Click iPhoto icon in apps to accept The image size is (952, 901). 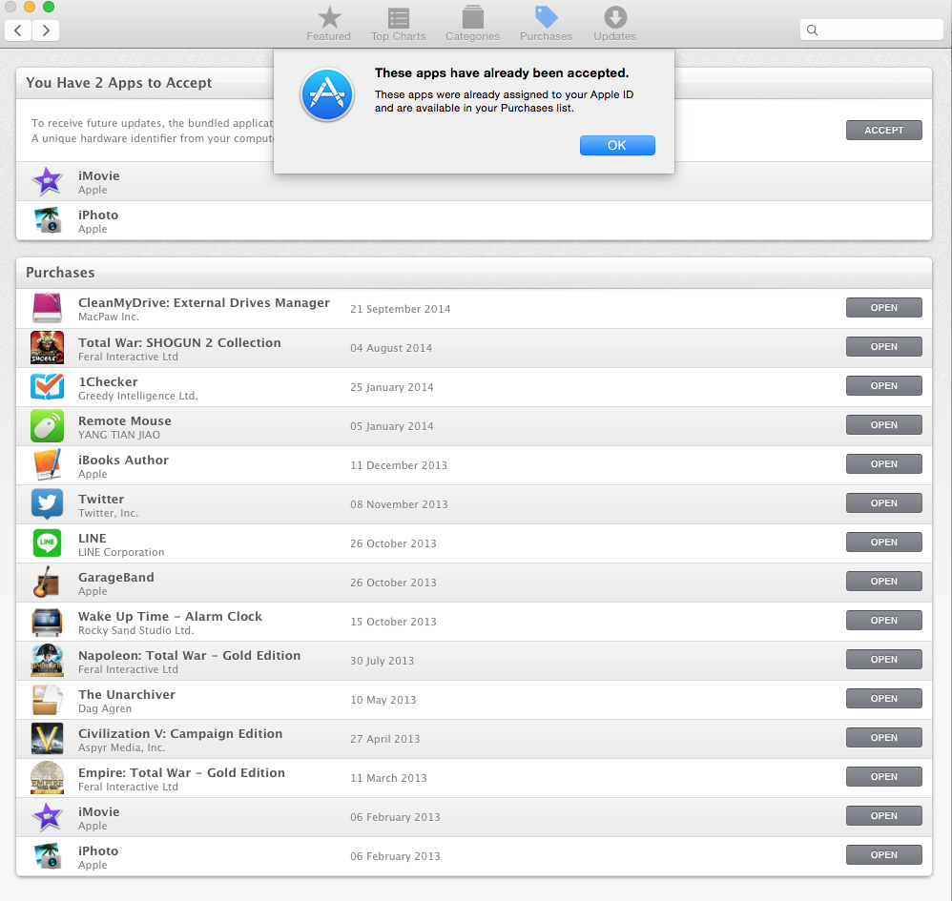[48, 220]
